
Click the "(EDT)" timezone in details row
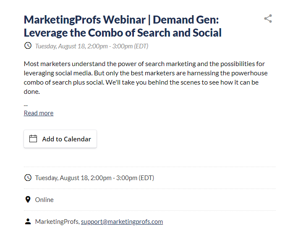[x=146, y=178]
